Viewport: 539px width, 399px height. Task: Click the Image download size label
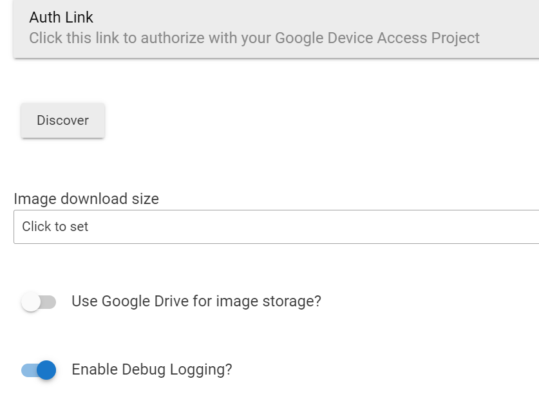coord(86,199)
